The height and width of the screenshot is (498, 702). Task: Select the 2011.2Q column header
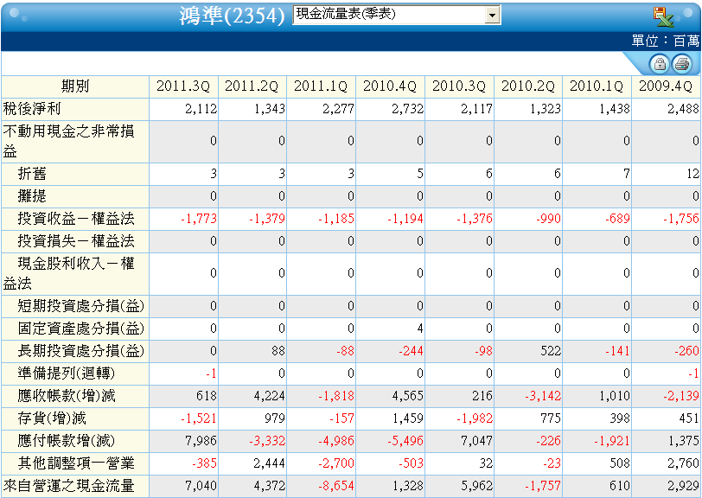(252, 86)
